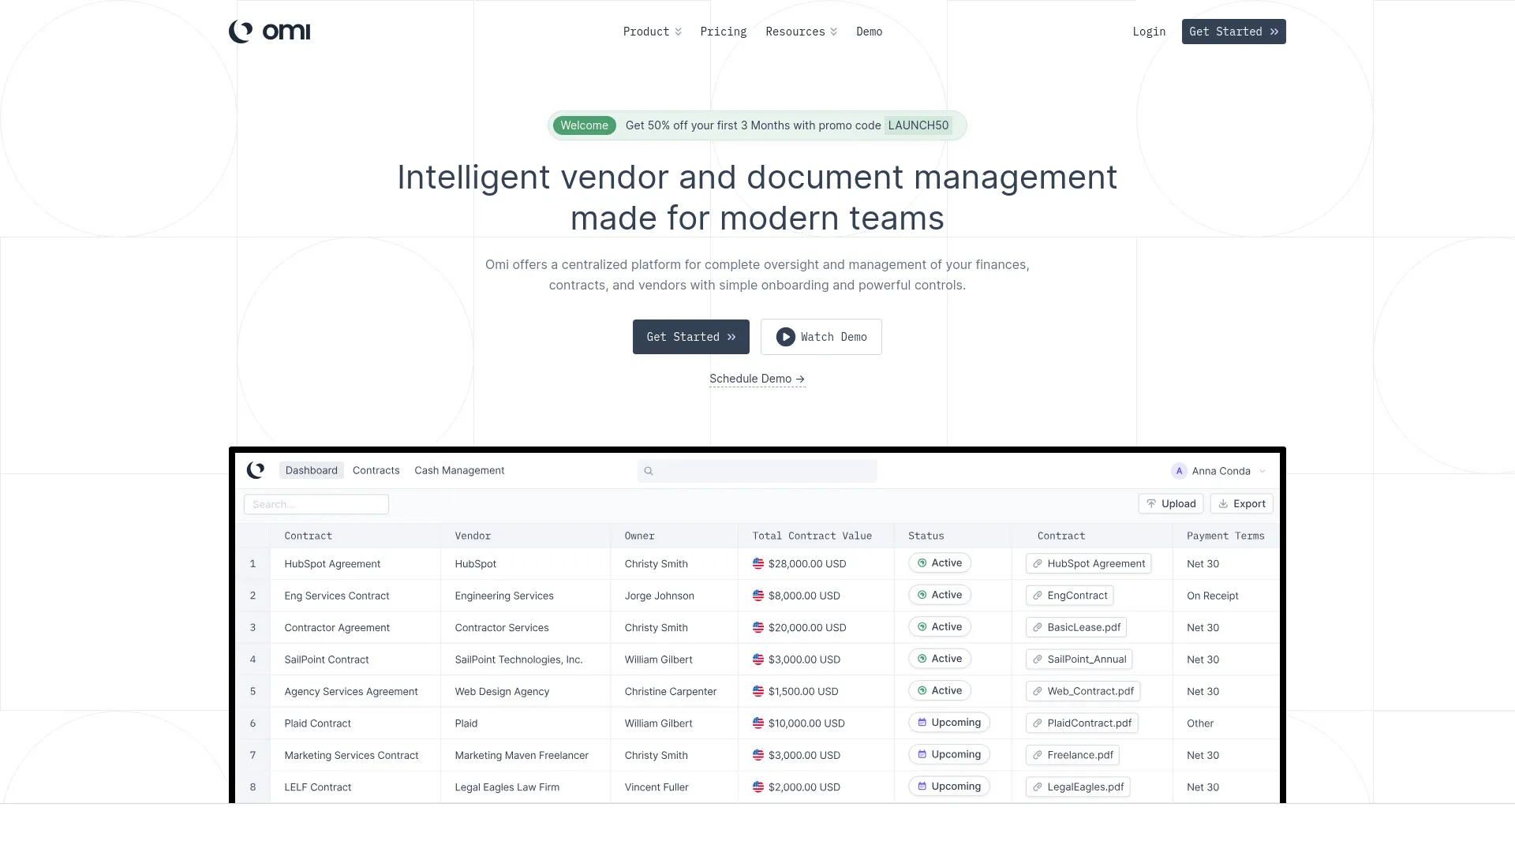Expand the Resources dropdown menu
Viewport: 1515px width, 852px height.
pyautogui.click(x=801, y=32)
